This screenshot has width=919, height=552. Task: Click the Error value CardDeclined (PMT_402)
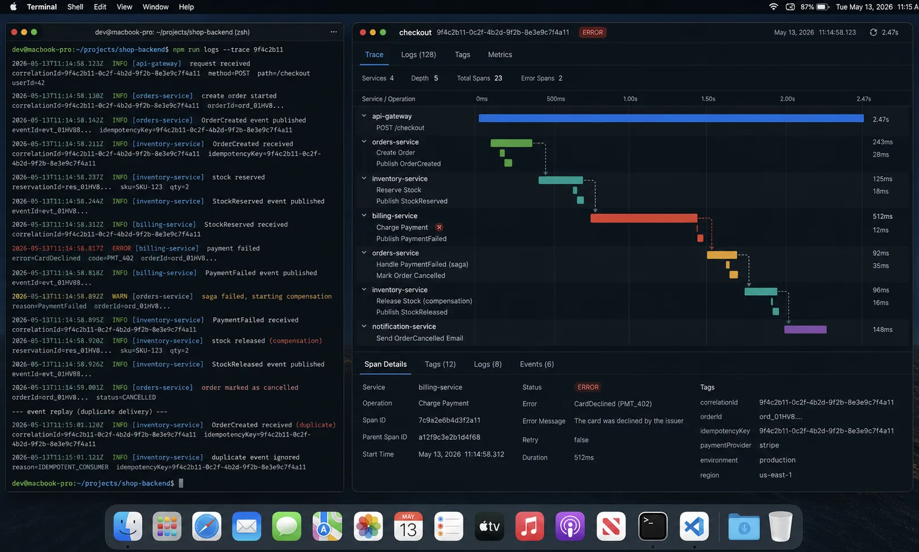click(612, 404)
